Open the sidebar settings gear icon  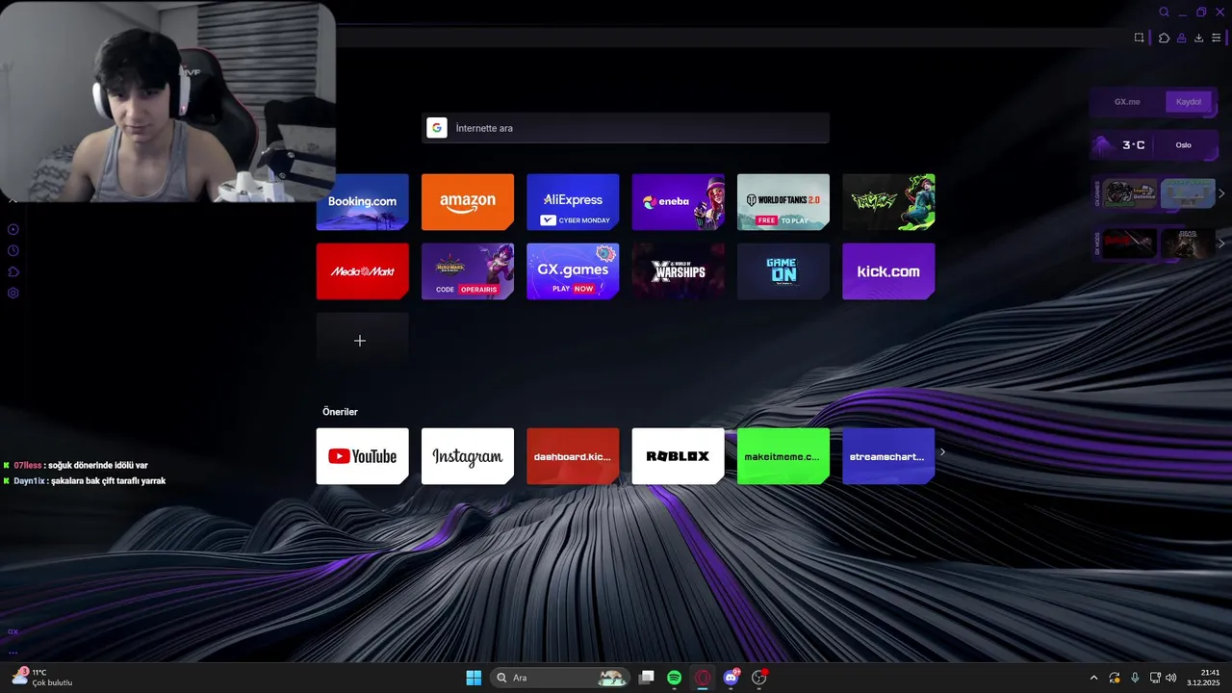click(x=13, y=293)
